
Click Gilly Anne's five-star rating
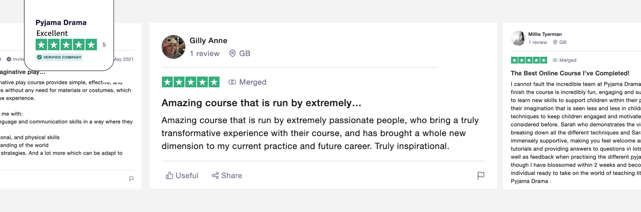[191, 82]
